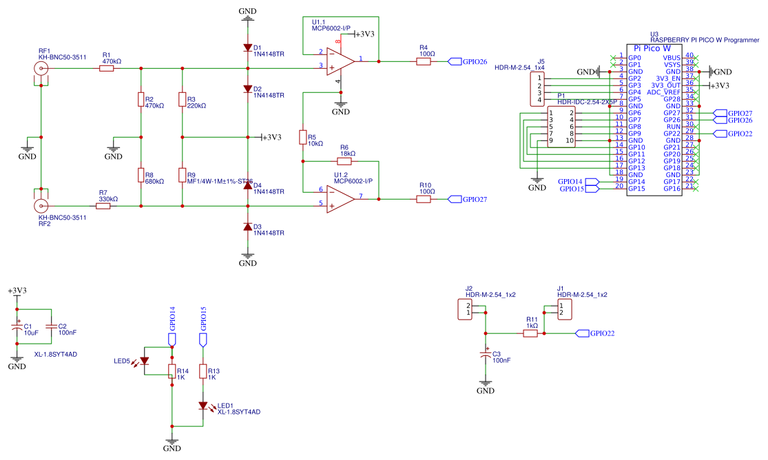Click the vertical GPIO15 flag above R13
This screenshot has height=460, width=768.
click(203, 326)
